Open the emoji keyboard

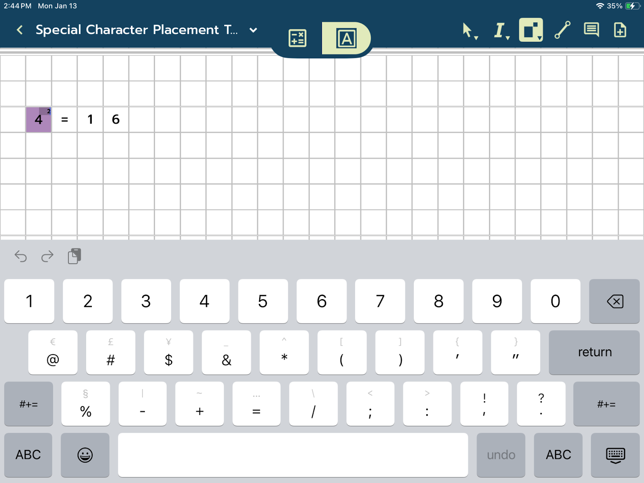85,455
